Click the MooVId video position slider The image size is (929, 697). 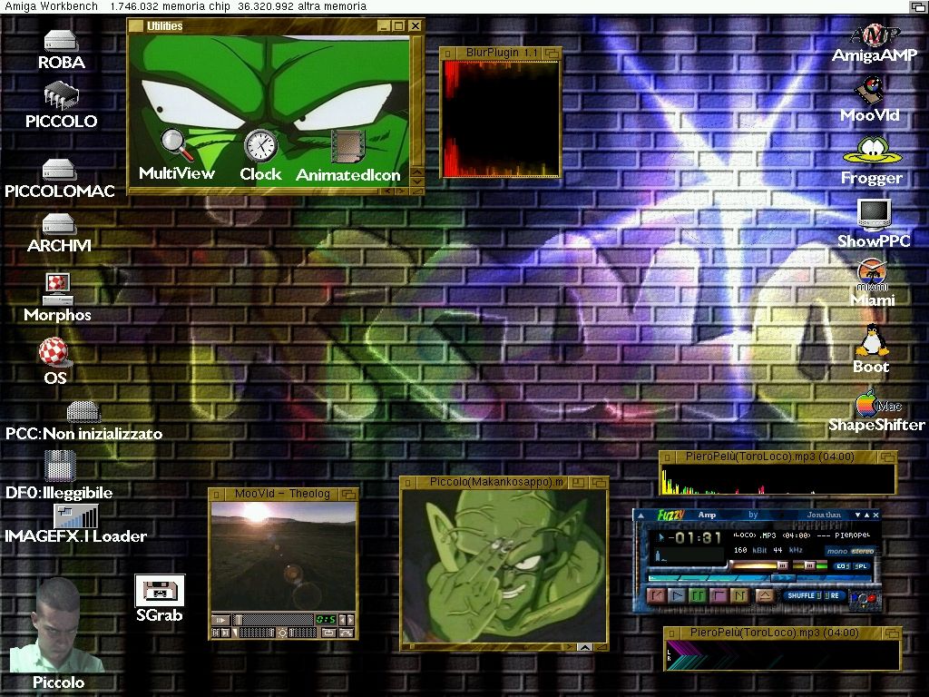(274, 620)
